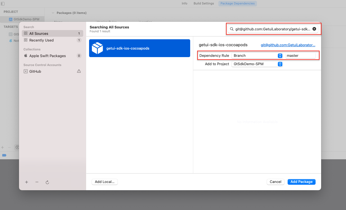Remove collection with minus button

(x=37, y=182)
